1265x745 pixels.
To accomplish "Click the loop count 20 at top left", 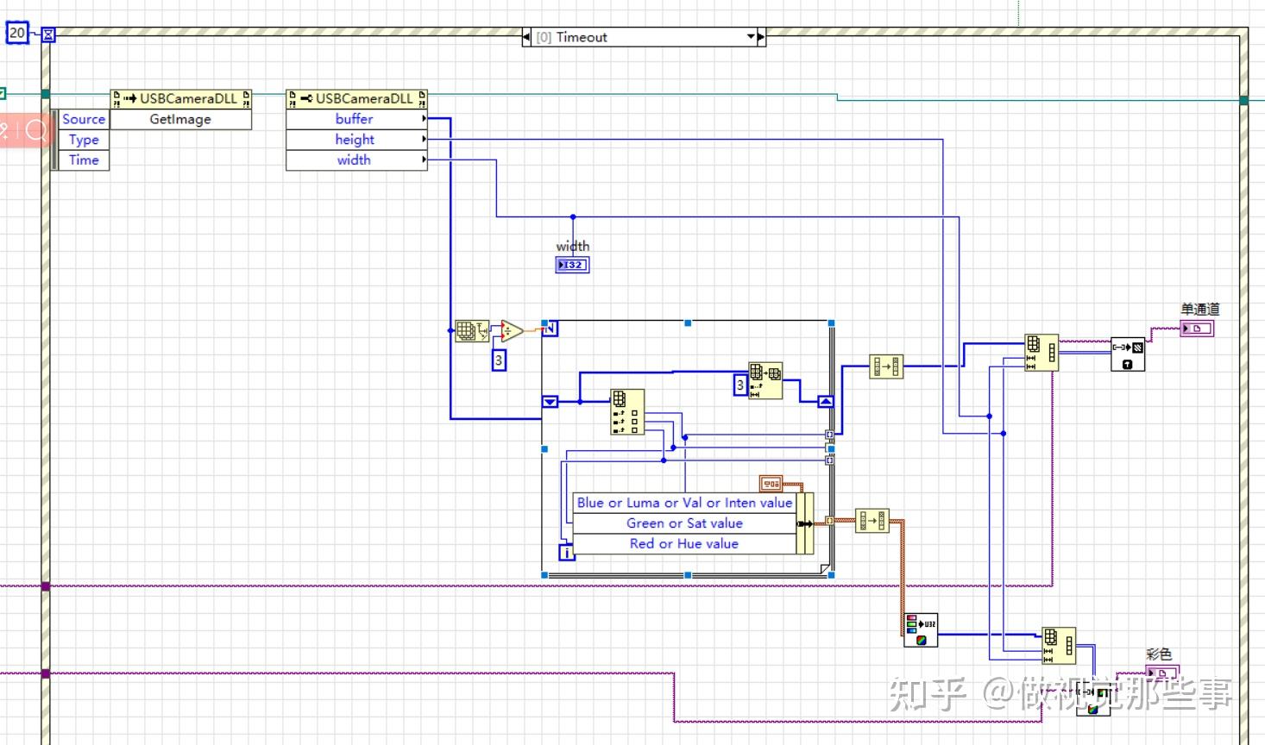I will click(16, 34).
